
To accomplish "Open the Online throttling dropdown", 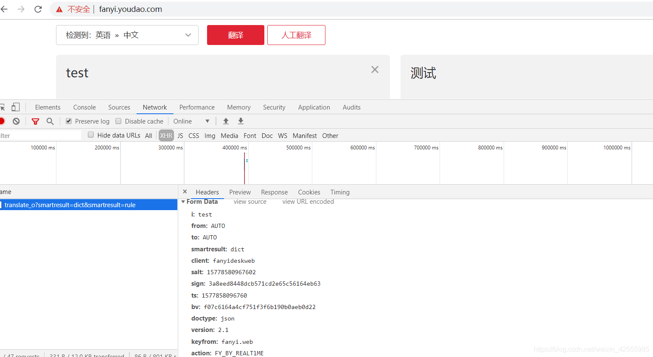I will (191, 121).
